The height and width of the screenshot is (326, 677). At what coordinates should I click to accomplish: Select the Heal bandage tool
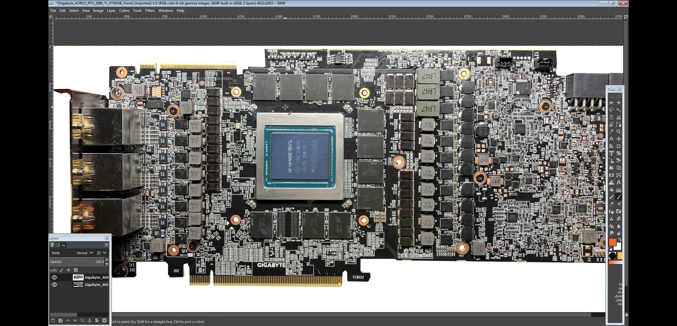[618, 218]
